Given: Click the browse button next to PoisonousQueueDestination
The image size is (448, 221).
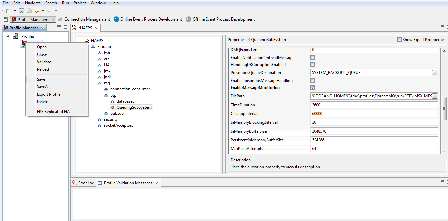Looking at the screenshot, I should coord(435,73).
